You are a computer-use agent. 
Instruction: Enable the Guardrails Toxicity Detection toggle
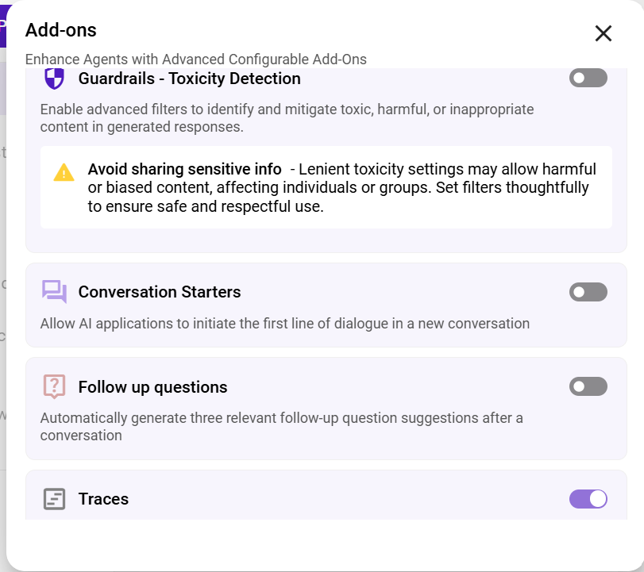click(588, 78)
